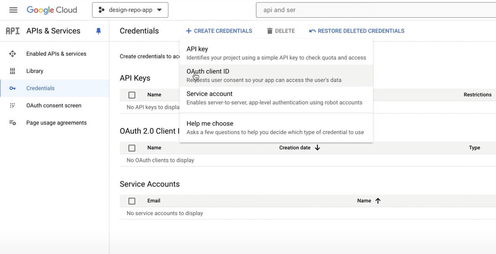Click CREATE CREDENTIALS
496x254 pixels.
[219, 31]
